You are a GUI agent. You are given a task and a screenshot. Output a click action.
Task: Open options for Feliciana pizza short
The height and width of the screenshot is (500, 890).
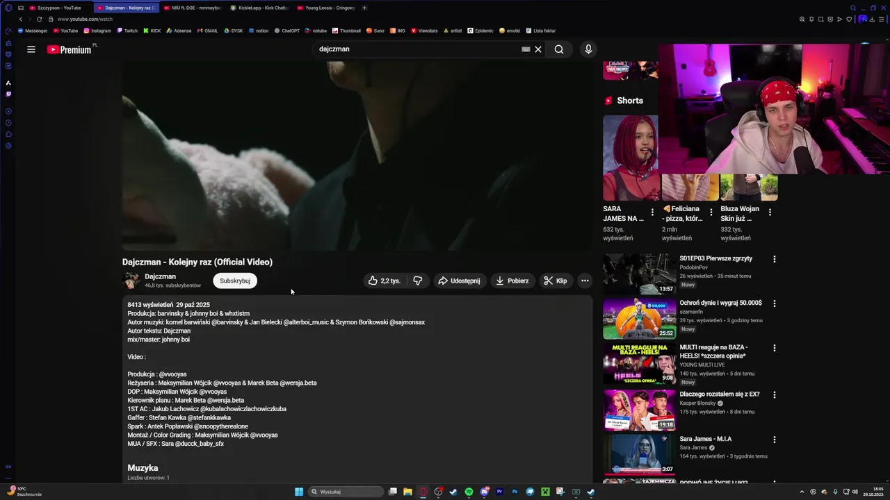[711, 212]
